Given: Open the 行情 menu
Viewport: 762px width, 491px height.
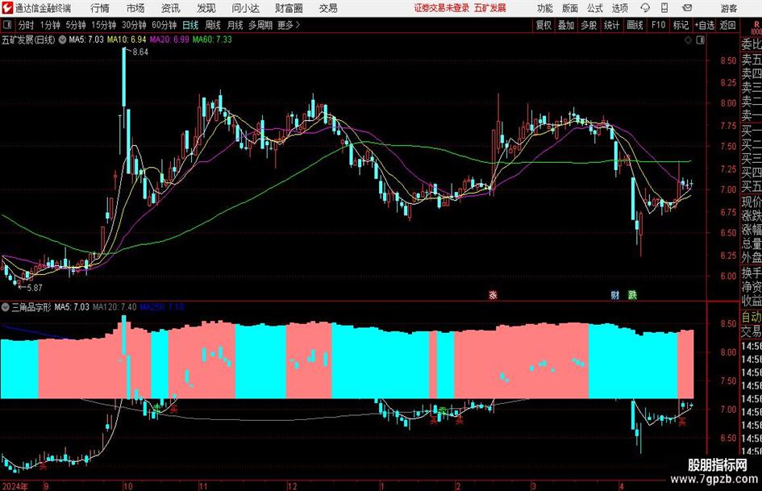Looking at the screenshot, I should point(100,8).
